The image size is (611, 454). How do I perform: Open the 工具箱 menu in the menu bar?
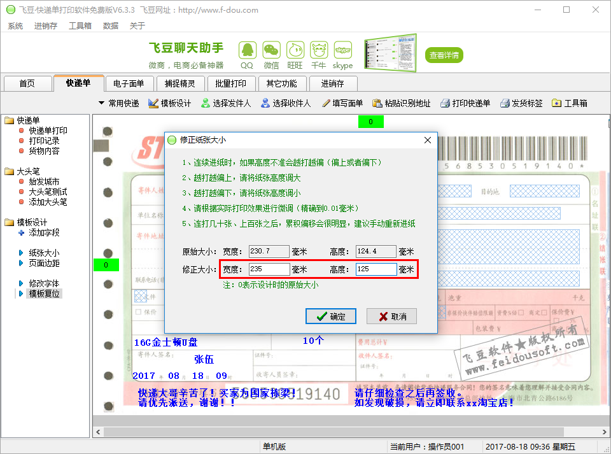point(80,26)
